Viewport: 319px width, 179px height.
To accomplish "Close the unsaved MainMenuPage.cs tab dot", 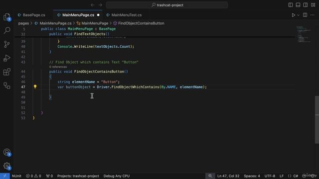I will 98,15.
